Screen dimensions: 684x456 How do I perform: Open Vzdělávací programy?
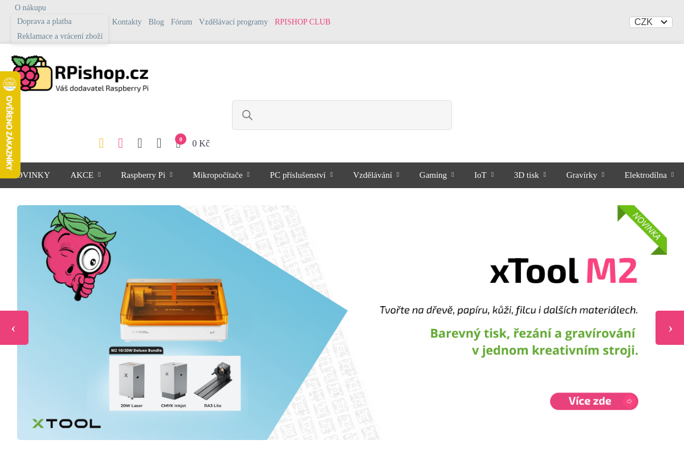(233, 22)
